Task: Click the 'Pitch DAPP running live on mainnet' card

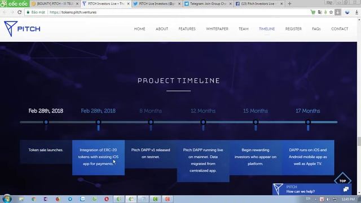Action: 203,161
